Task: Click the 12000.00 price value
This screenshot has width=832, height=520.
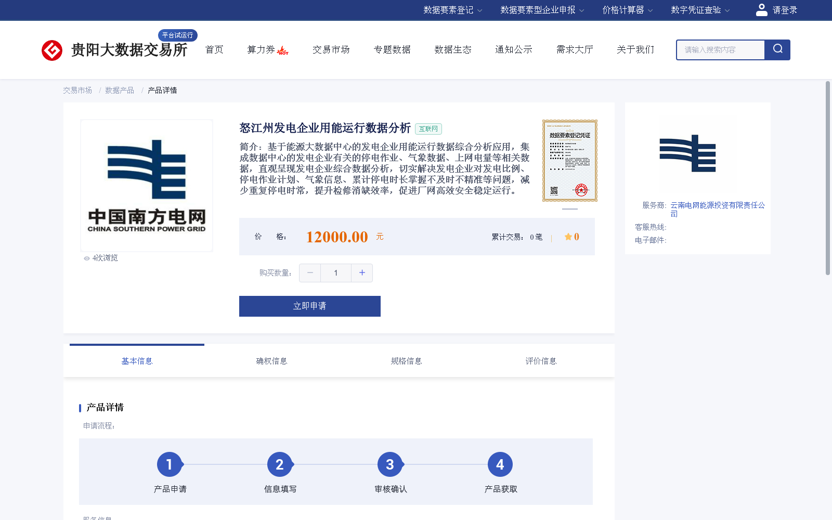Action: click(x=337, y=237)
